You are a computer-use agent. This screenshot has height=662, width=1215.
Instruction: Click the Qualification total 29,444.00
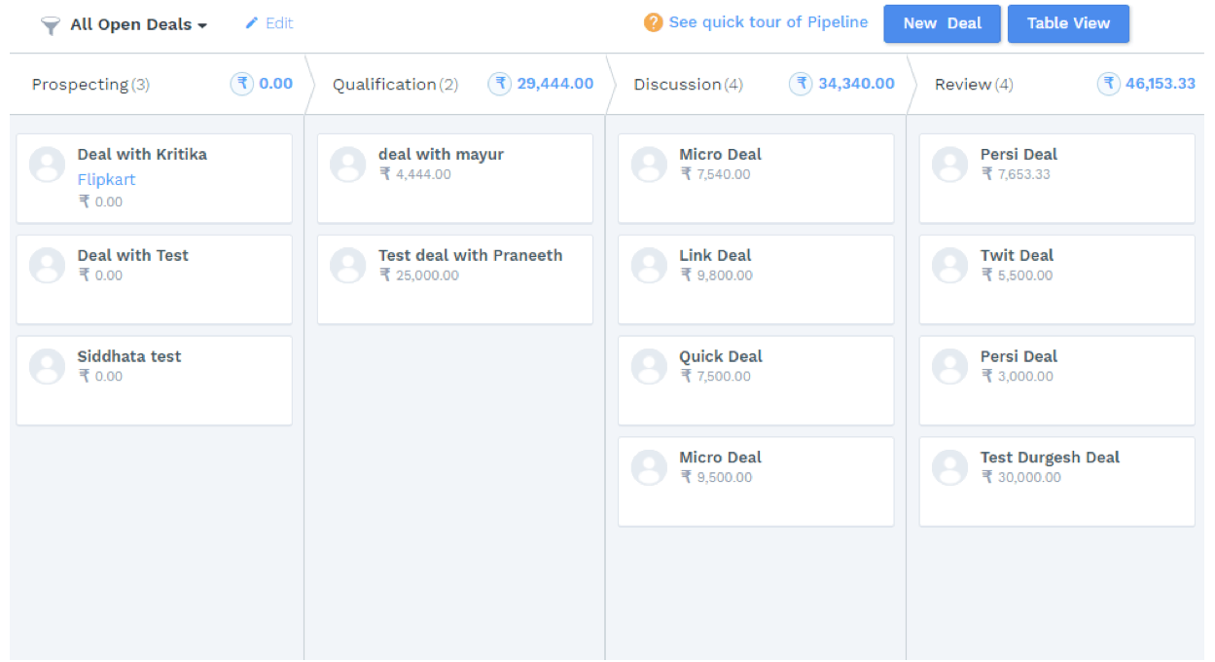click(x=555, y=84)
